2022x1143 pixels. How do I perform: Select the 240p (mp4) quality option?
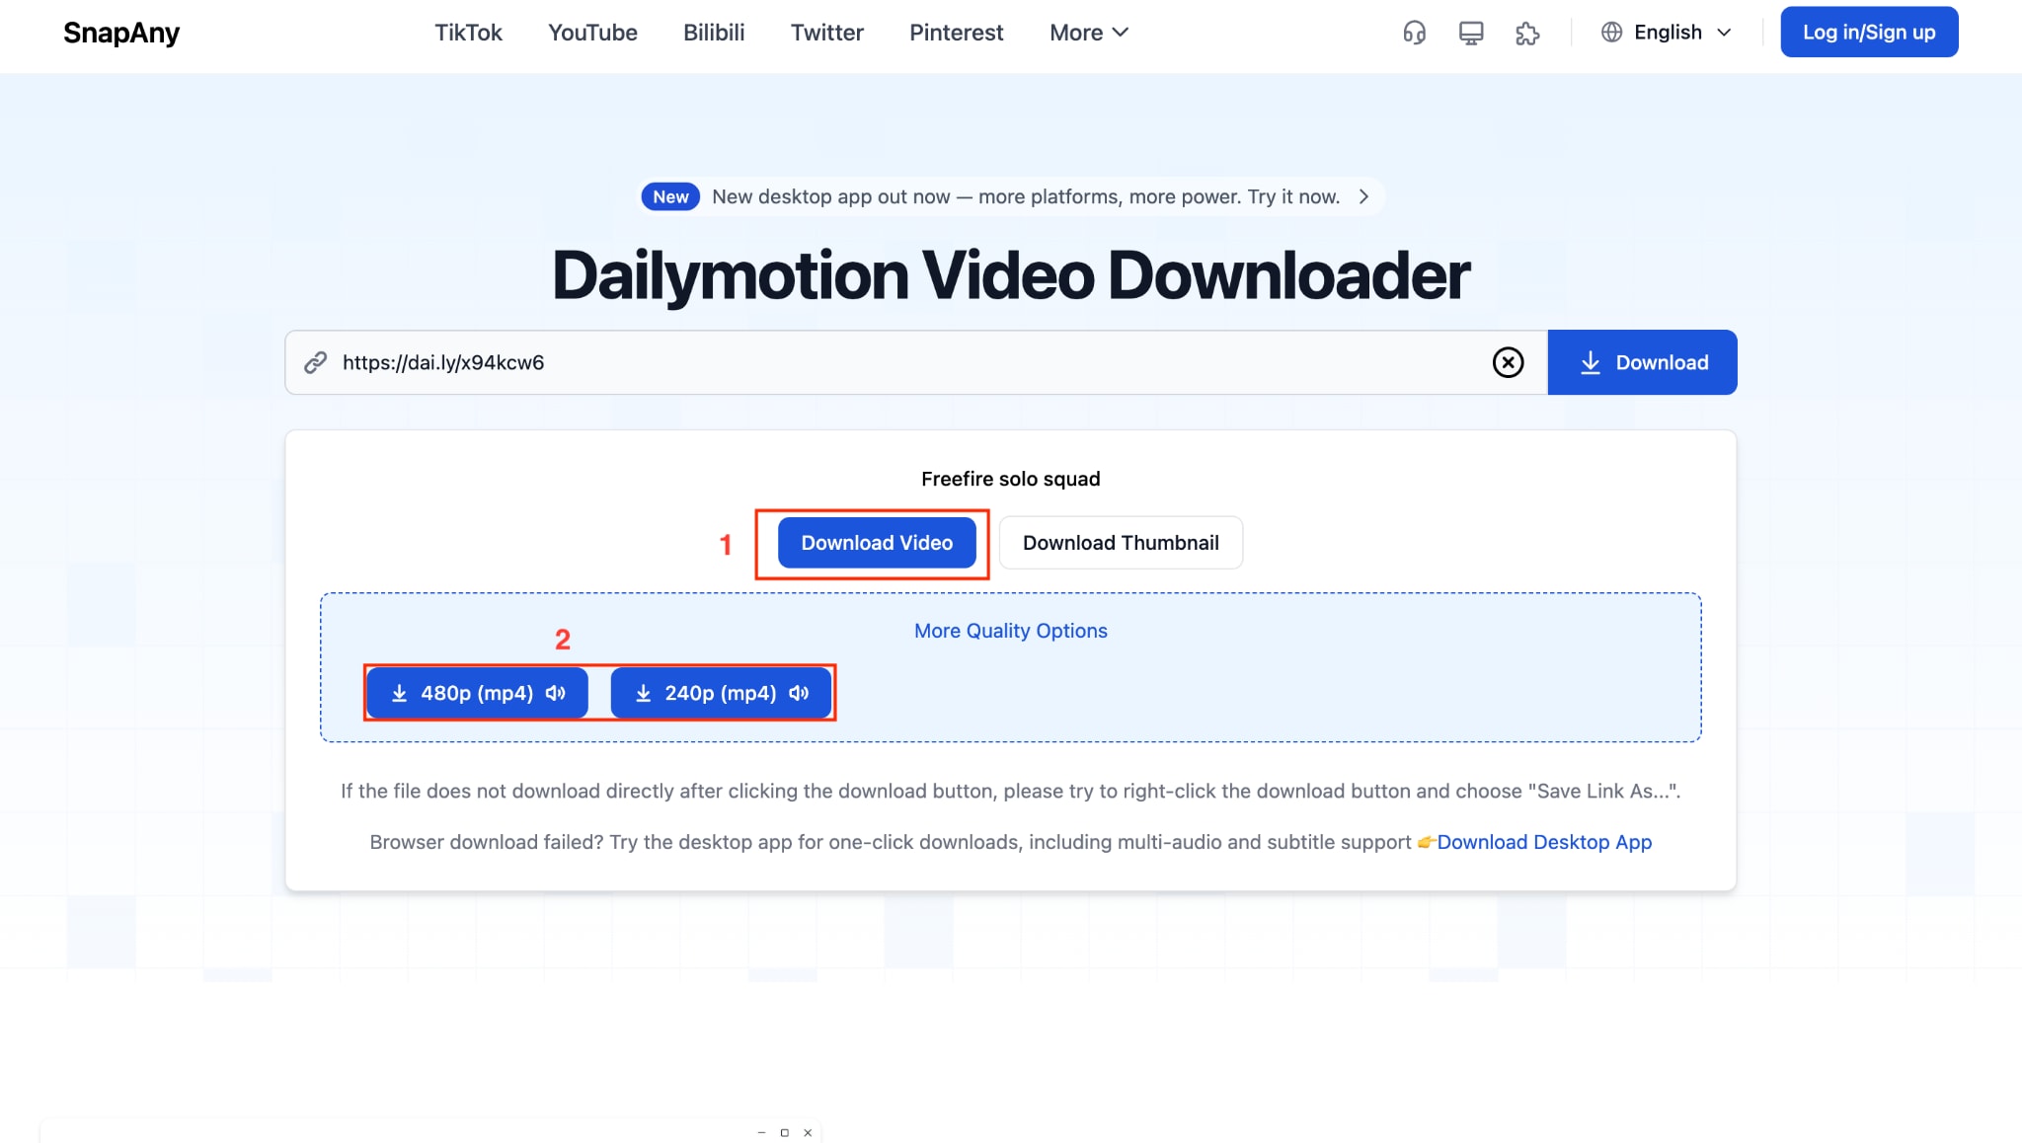pyautogui.click(x=722, y=692)
